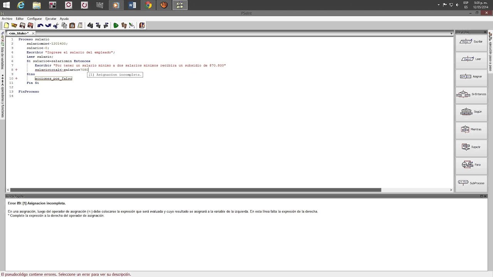Viewport: 493px width, 277px height.
Task: Click the Undo arrow in the toolbar
Action: tap(40, 25)
